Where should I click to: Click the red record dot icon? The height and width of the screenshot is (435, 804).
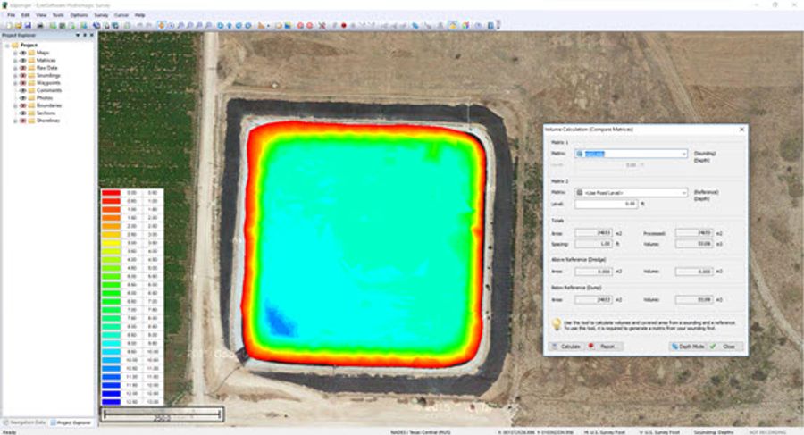pyautogui.click(x=344, y=25)
